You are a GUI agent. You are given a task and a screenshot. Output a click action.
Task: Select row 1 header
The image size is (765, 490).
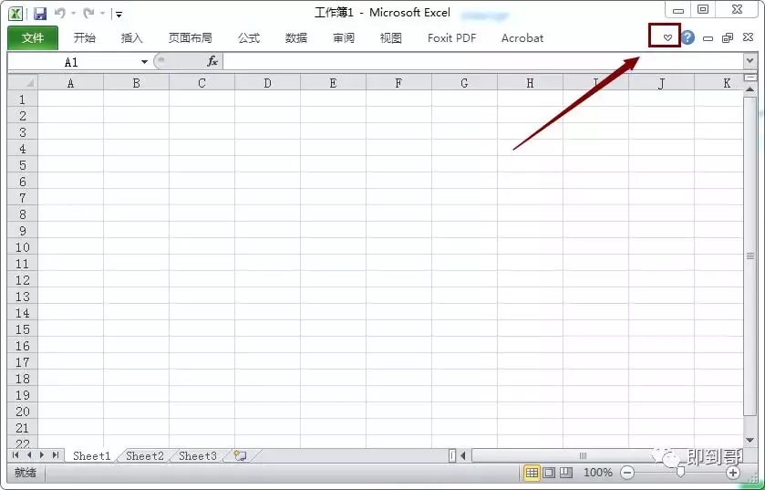[x=23, y=99]
